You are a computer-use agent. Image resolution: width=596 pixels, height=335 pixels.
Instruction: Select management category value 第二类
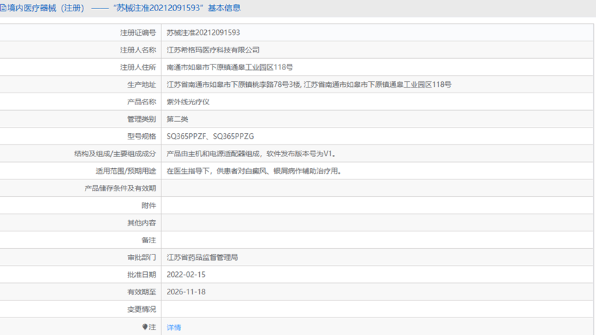coord(177,119)
